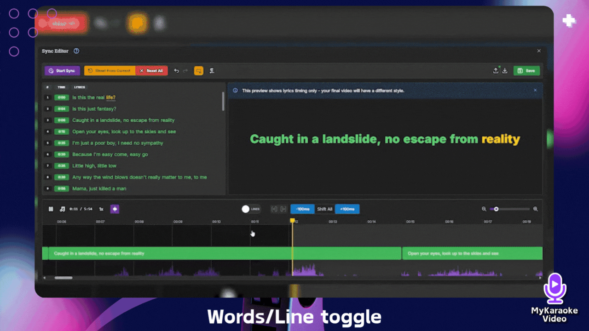Redo the last undone edit
The width and height of the screenshot is (589, 331).
click(x=185, y=71)
